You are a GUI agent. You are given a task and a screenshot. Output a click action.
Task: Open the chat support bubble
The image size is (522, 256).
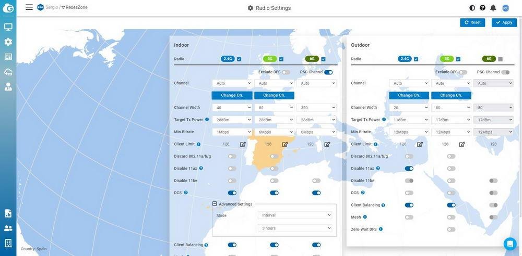pos(509,244)
